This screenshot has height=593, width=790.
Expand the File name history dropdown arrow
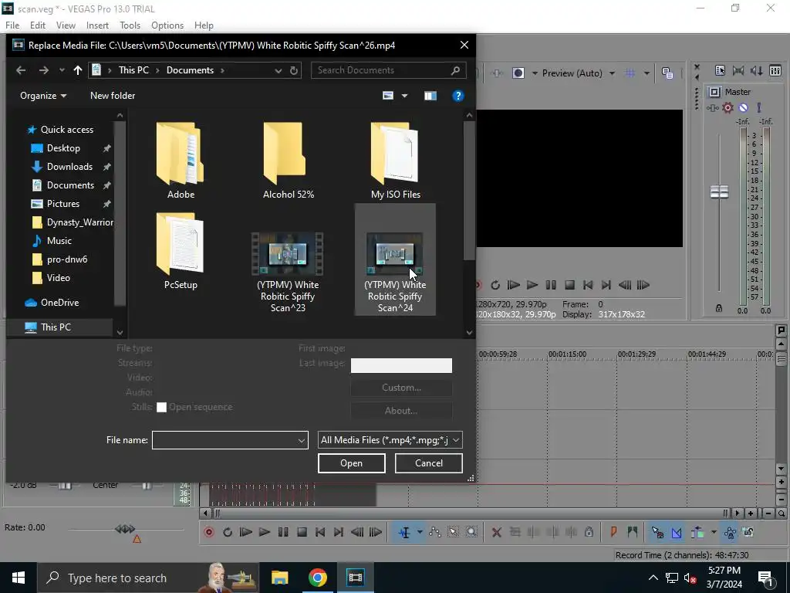click(x=302, y=440)
